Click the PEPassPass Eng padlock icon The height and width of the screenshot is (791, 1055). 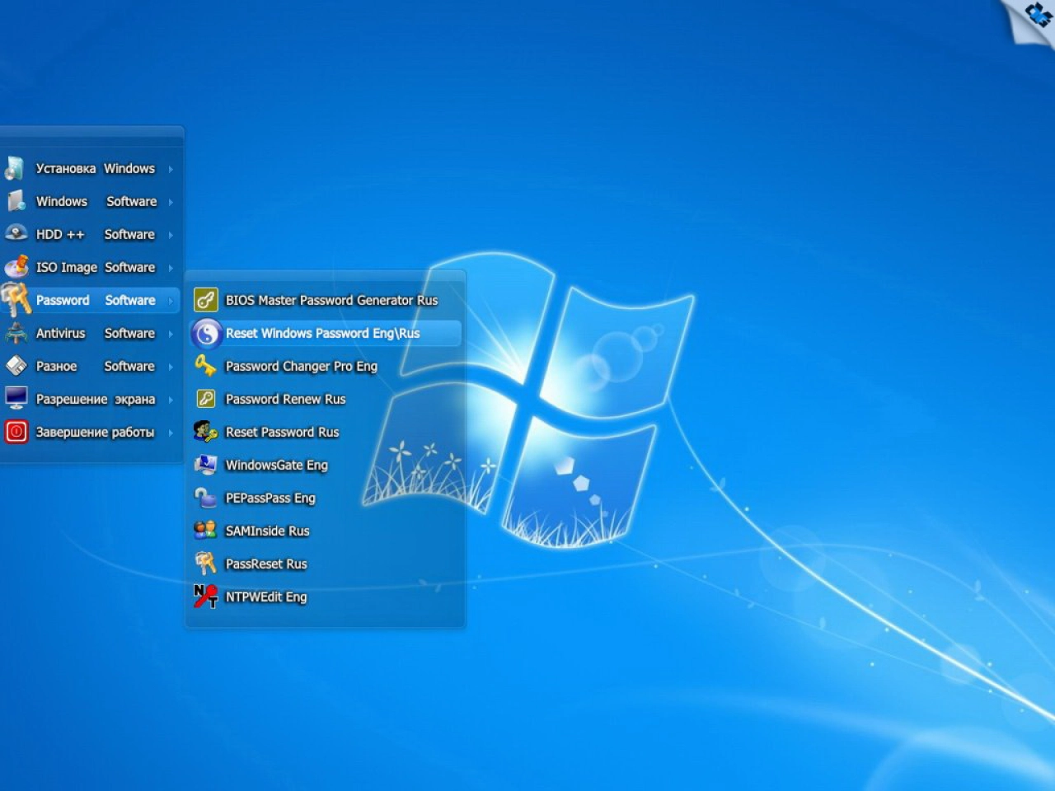coord(206,498)
